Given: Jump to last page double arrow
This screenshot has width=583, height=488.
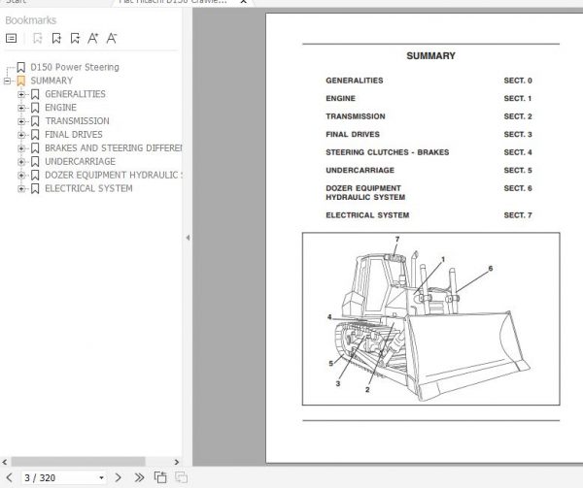Looking at the screenshot, I should [139, 477].
